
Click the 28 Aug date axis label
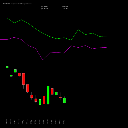(27, 122)
